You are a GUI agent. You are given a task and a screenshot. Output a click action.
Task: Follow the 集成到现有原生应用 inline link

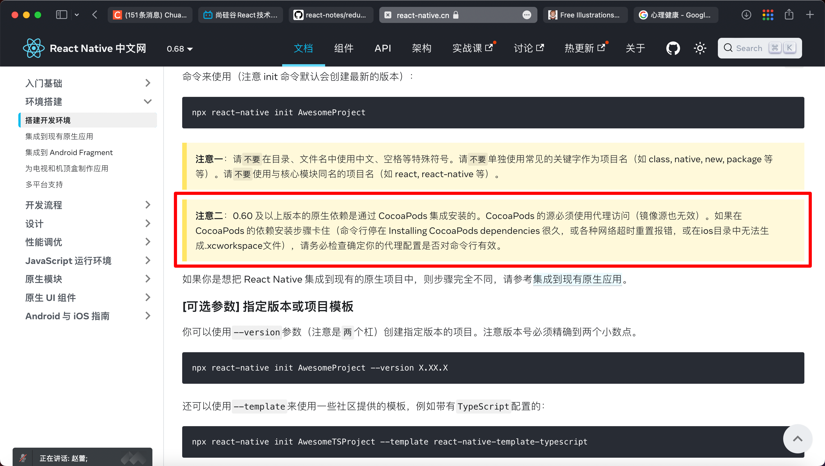click(577, 279)
